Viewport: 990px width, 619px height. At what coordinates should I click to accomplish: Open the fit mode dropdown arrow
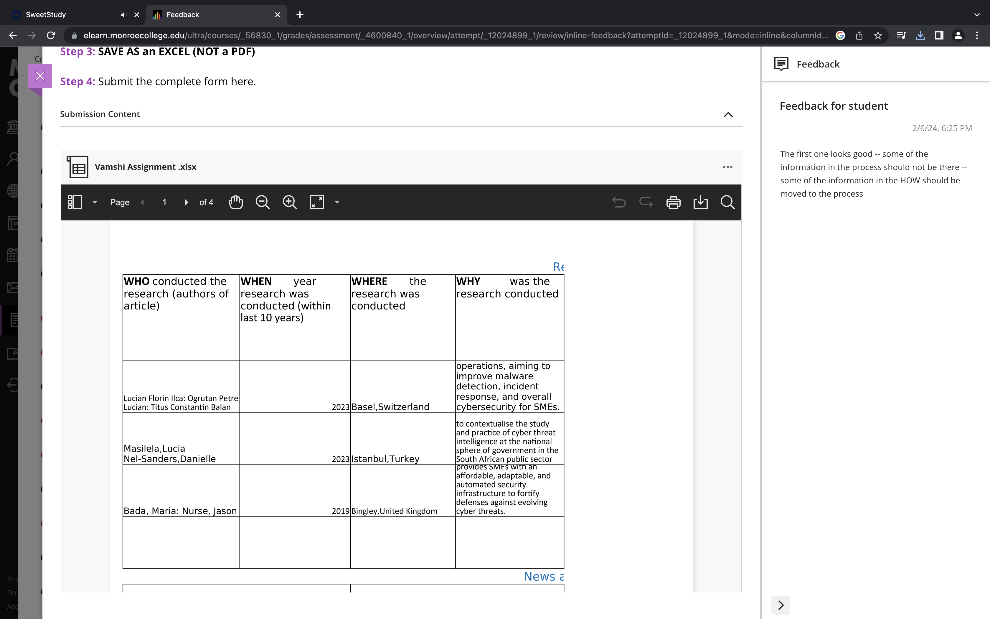tap(337, 202)
